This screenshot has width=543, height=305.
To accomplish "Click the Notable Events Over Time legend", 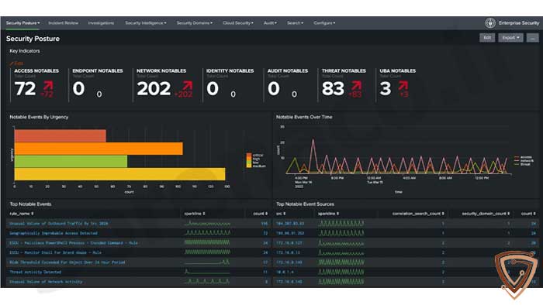I will (524, 160).
